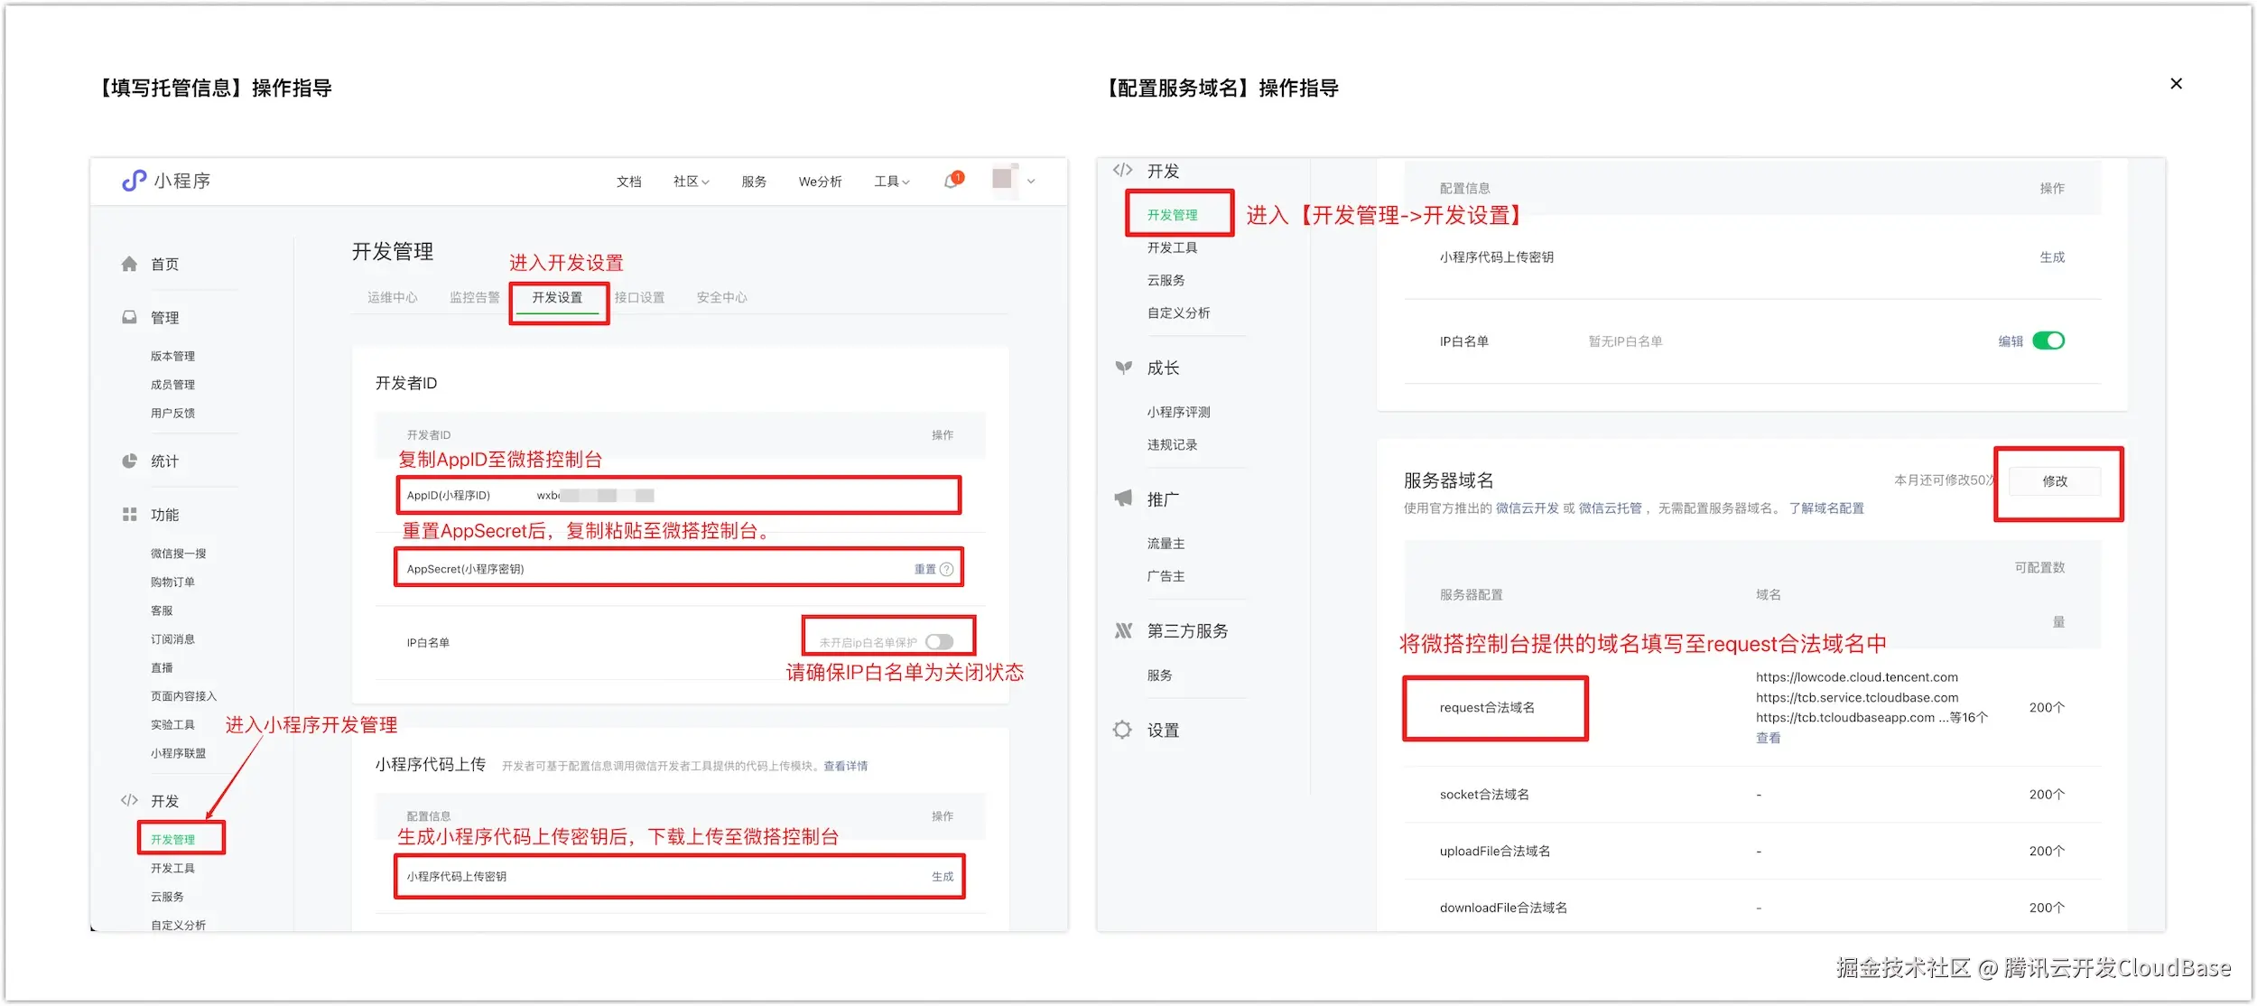Toggle the IP whitelist protection switch off state

939,642
